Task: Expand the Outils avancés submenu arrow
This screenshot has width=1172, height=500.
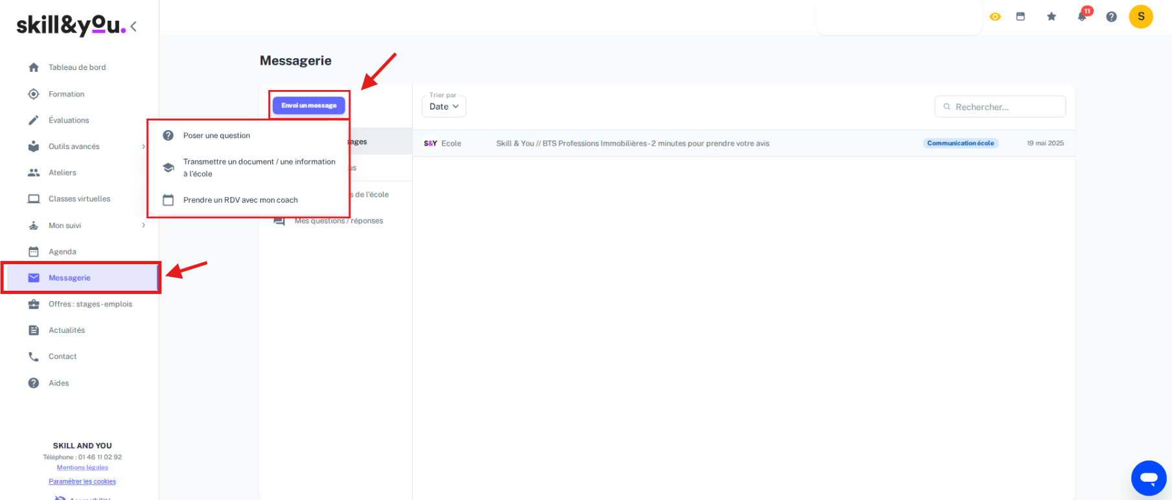Action: pos(143,147)
